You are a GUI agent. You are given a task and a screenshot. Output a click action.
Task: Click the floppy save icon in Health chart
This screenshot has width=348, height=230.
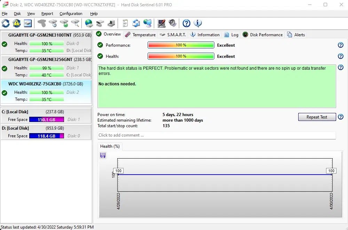tap(103, 155)
